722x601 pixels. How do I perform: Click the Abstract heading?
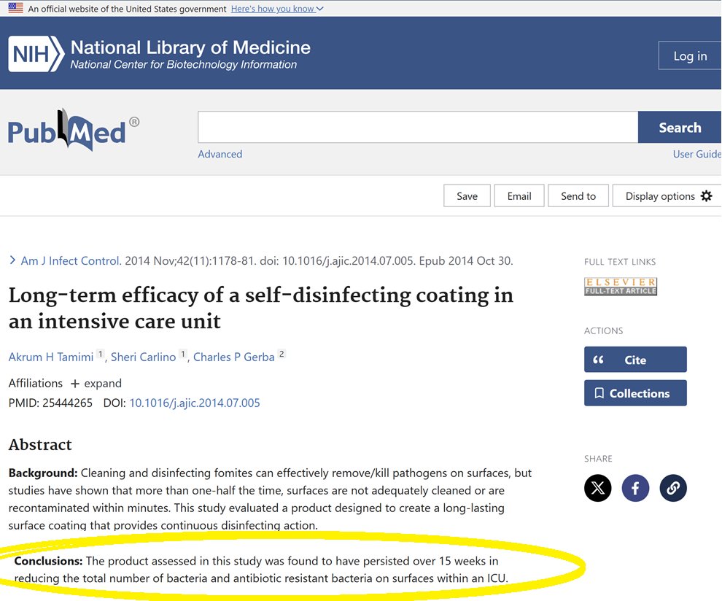coord(41,444)
